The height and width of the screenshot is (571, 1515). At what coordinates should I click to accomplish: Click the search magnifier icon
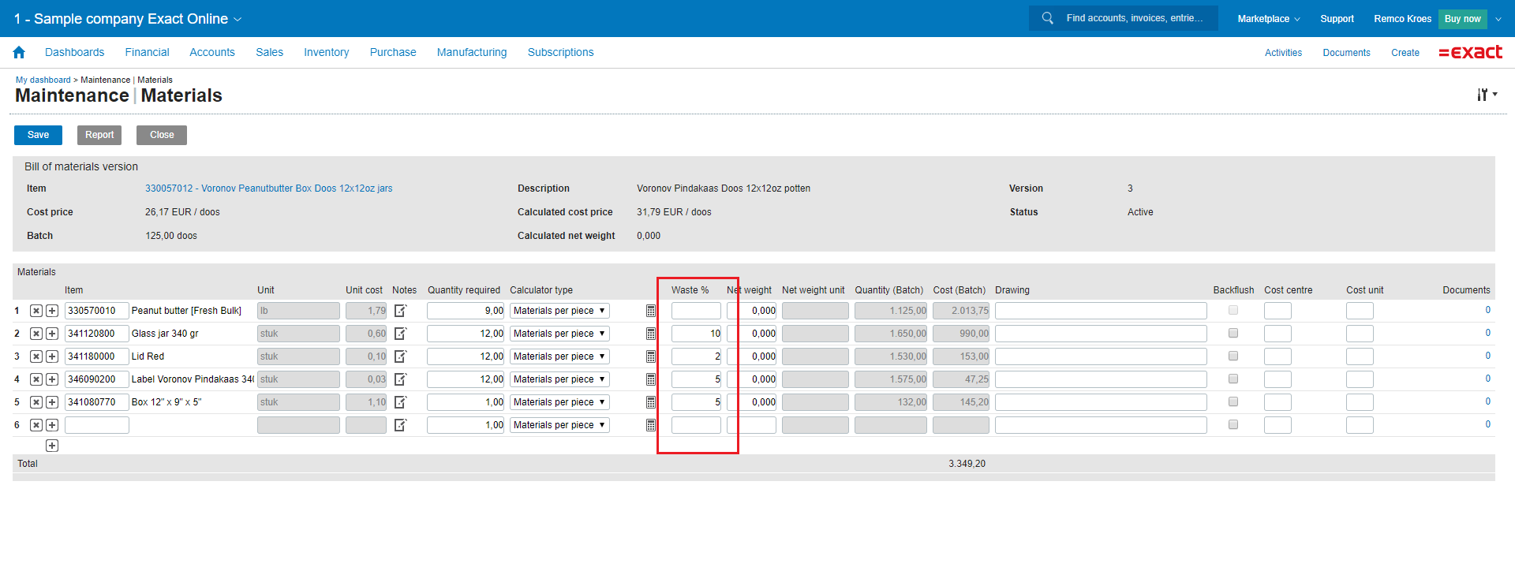tap(1047, 18)
